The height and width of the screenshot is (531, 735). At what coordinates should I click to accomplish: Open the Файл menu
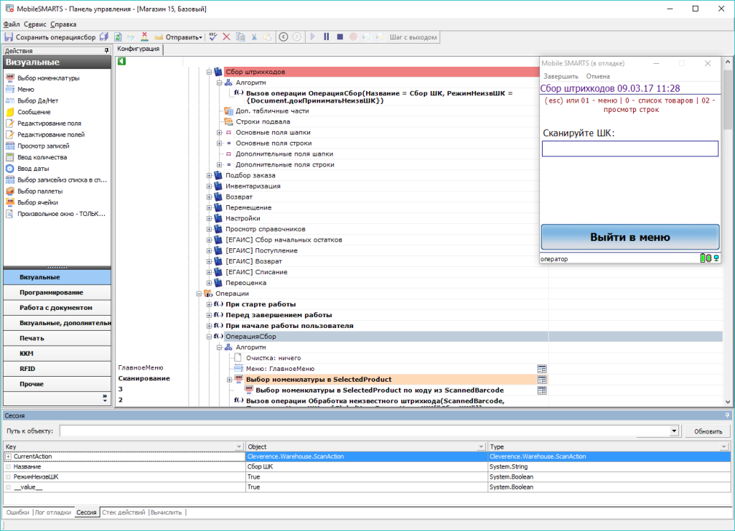[11, 24]
